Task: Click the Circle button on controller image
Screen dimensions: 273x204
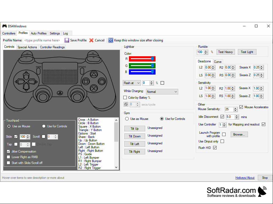Action: (102, 82)
